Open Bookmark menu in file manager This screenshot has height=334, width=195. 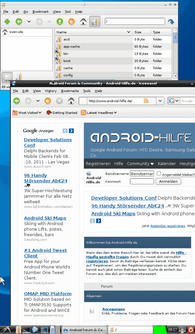pos(41,12)
